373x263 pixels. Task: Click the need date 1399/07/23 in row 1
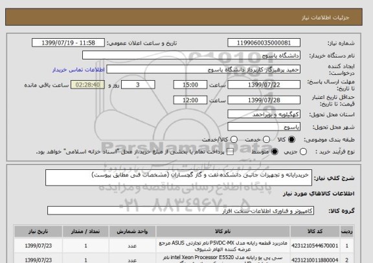[38, 246]
